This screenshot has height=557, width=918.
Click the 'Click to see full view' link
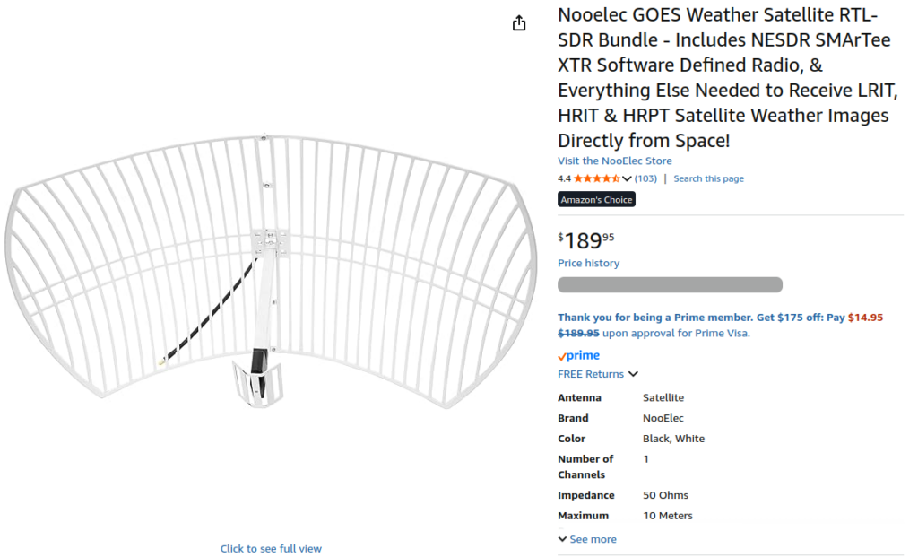271,549
